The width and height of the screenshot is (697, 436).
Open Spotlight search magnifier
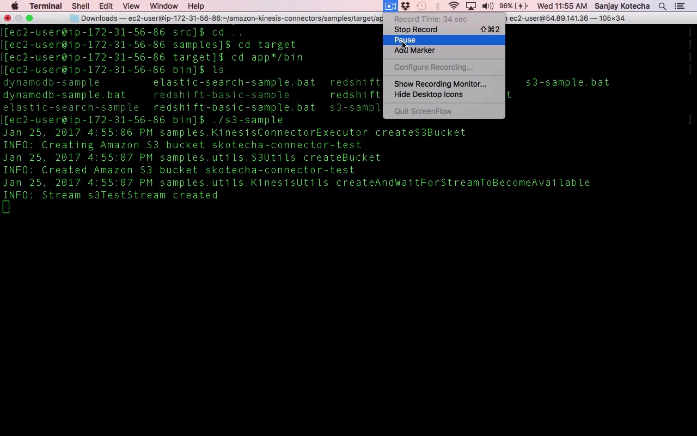(662, 6)
